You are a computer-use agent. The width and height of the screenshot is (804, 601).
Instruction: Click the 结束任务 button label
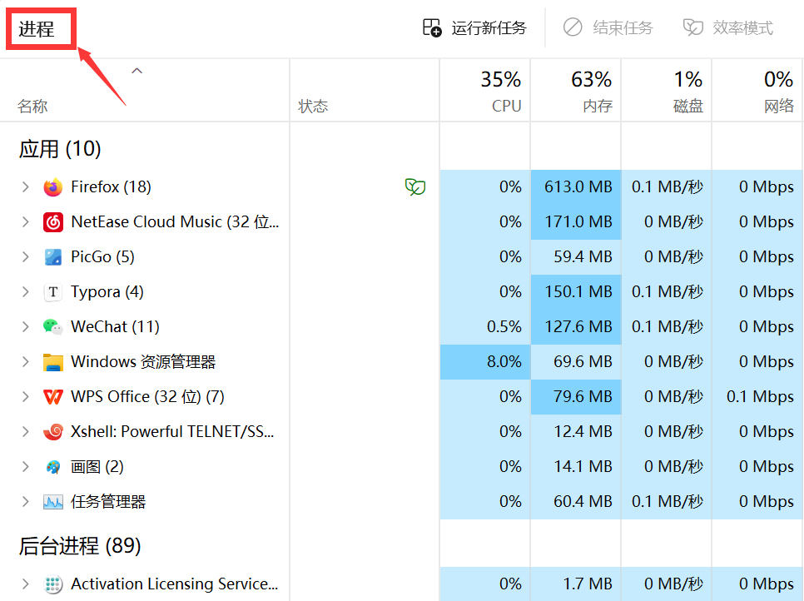[x=623, y=27]
